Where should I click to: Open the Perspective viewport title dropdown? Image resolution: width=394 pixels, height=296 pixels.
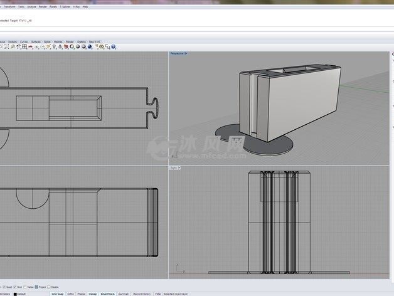[186, 54]
